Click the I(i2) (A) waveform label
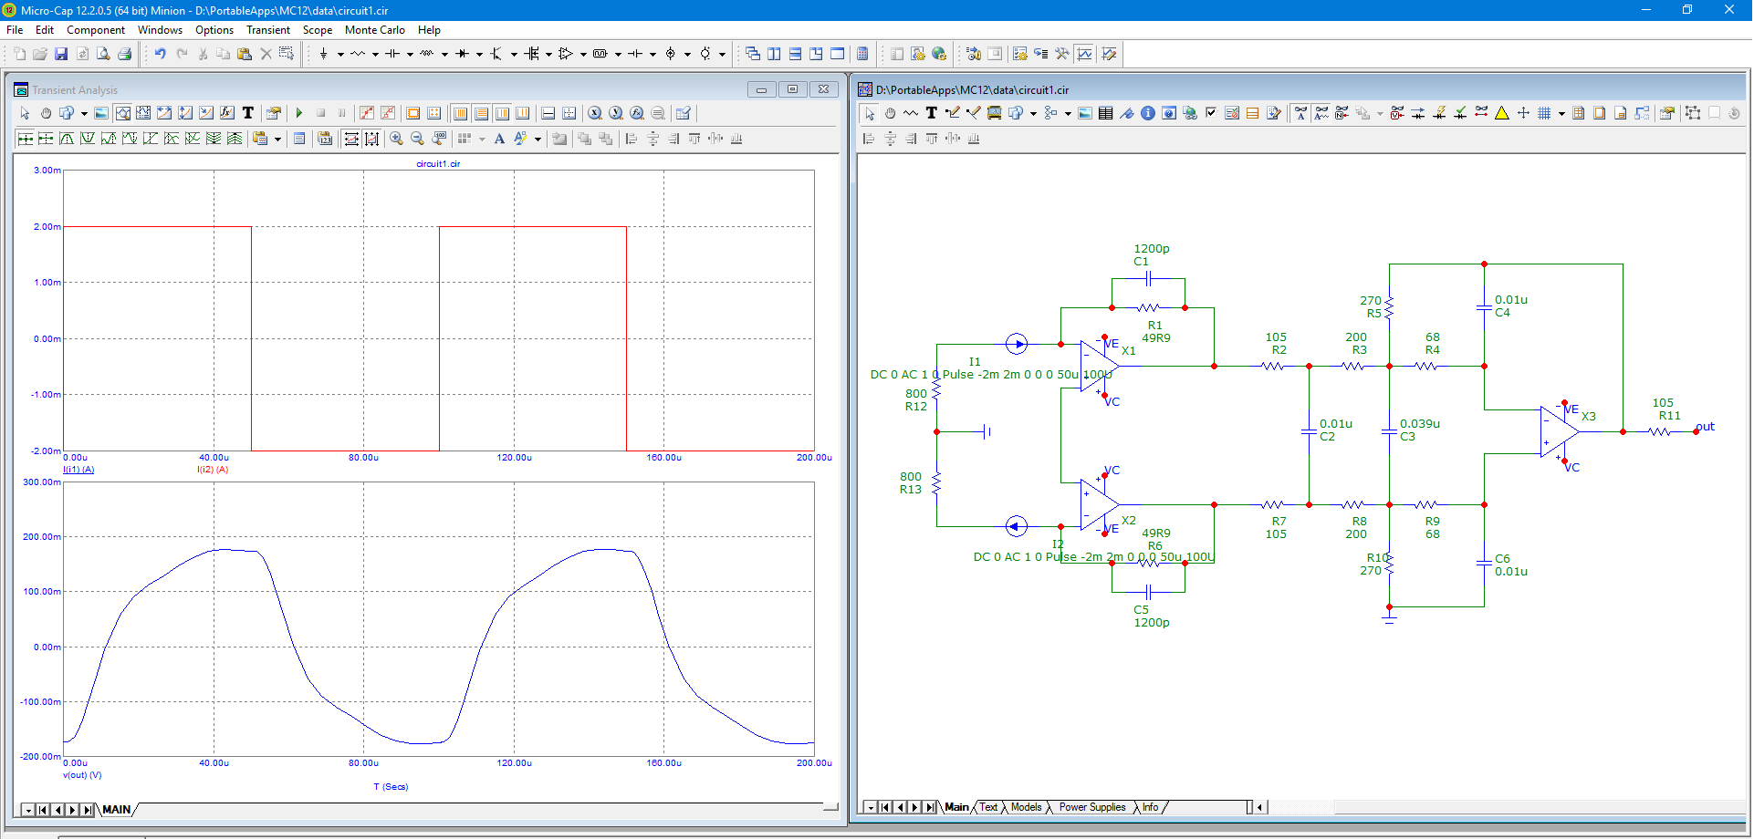 [213, 470]
